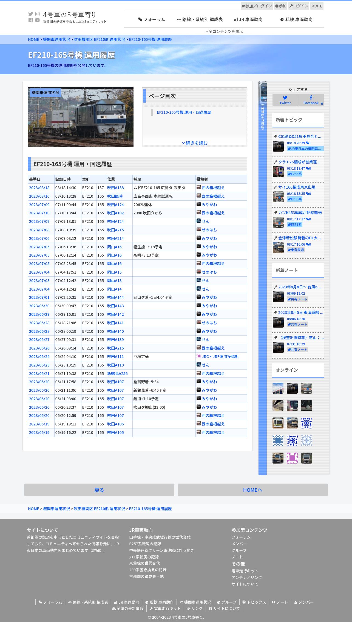
Task: Click the 東武鉄道 tag
Action: 296,250
